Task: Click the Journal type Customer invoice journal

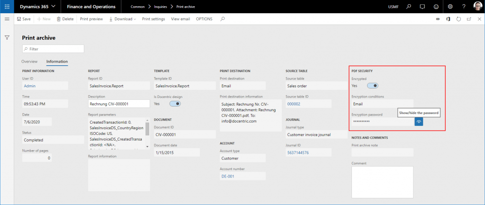Action: (x=317, y=134)
